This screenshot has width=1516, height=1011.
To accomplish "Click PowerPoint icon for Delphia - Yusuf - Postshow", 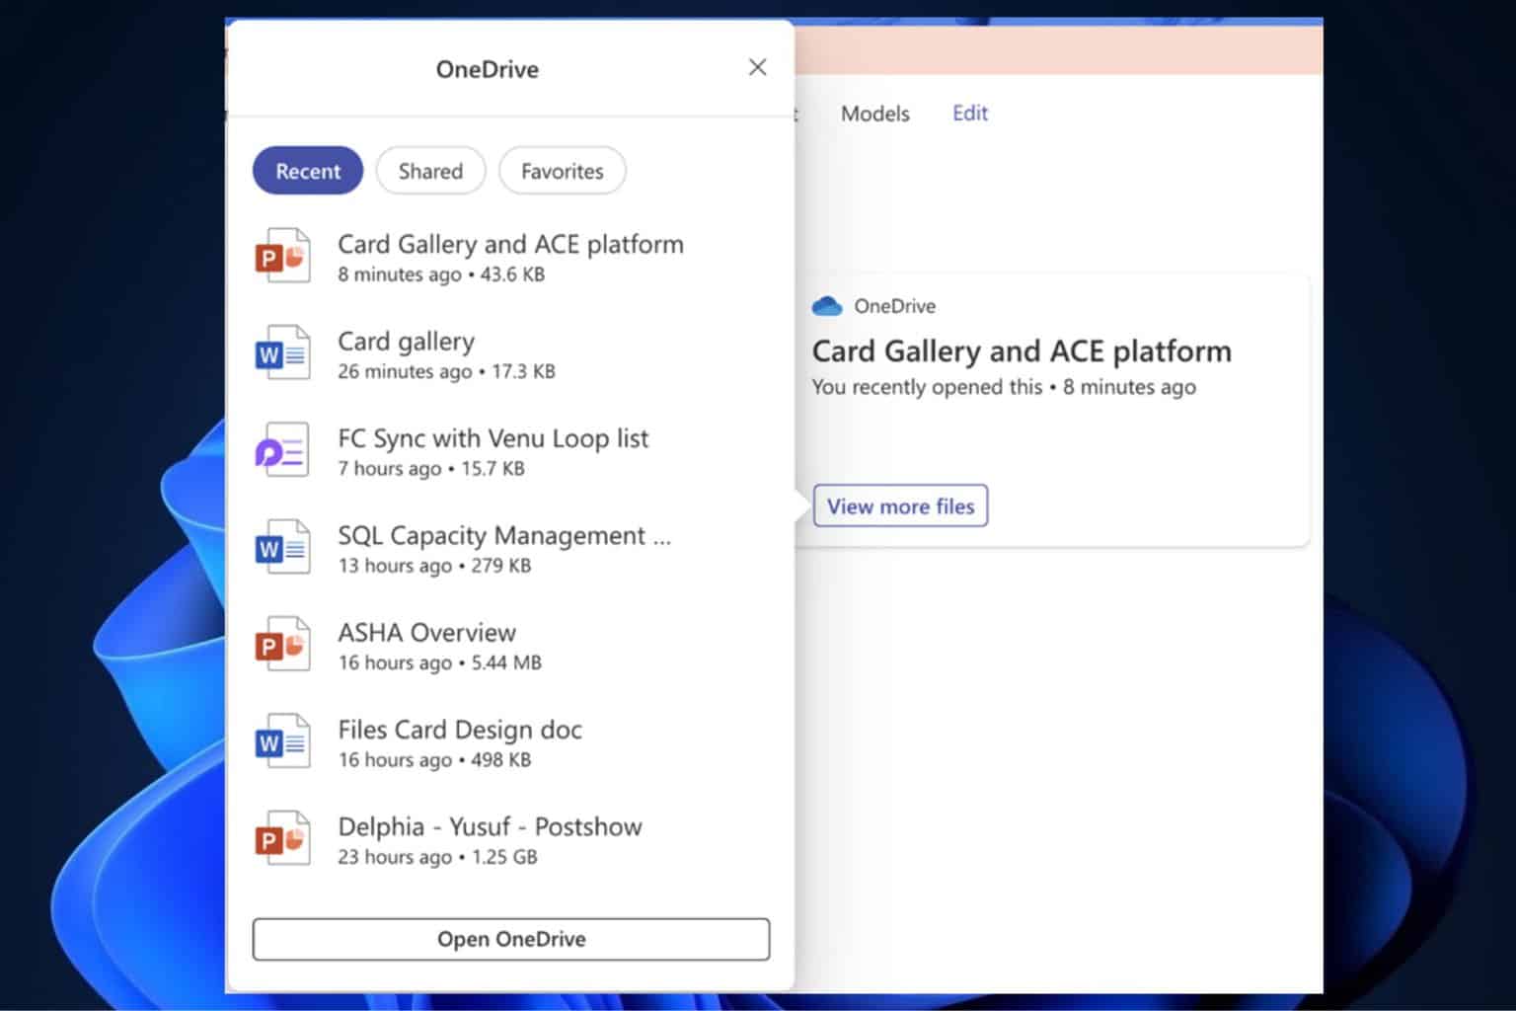I will [x=282, y=838].
